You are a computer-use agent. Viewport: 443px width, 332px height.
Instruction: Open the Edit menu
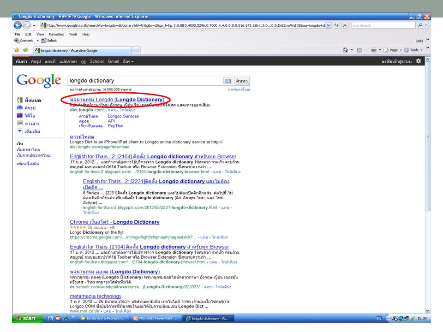[x=29, y=34]
